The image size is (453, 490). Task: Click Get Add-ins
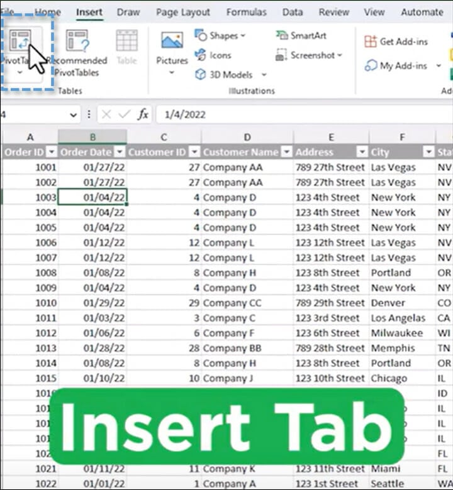(x=396, y=41)
